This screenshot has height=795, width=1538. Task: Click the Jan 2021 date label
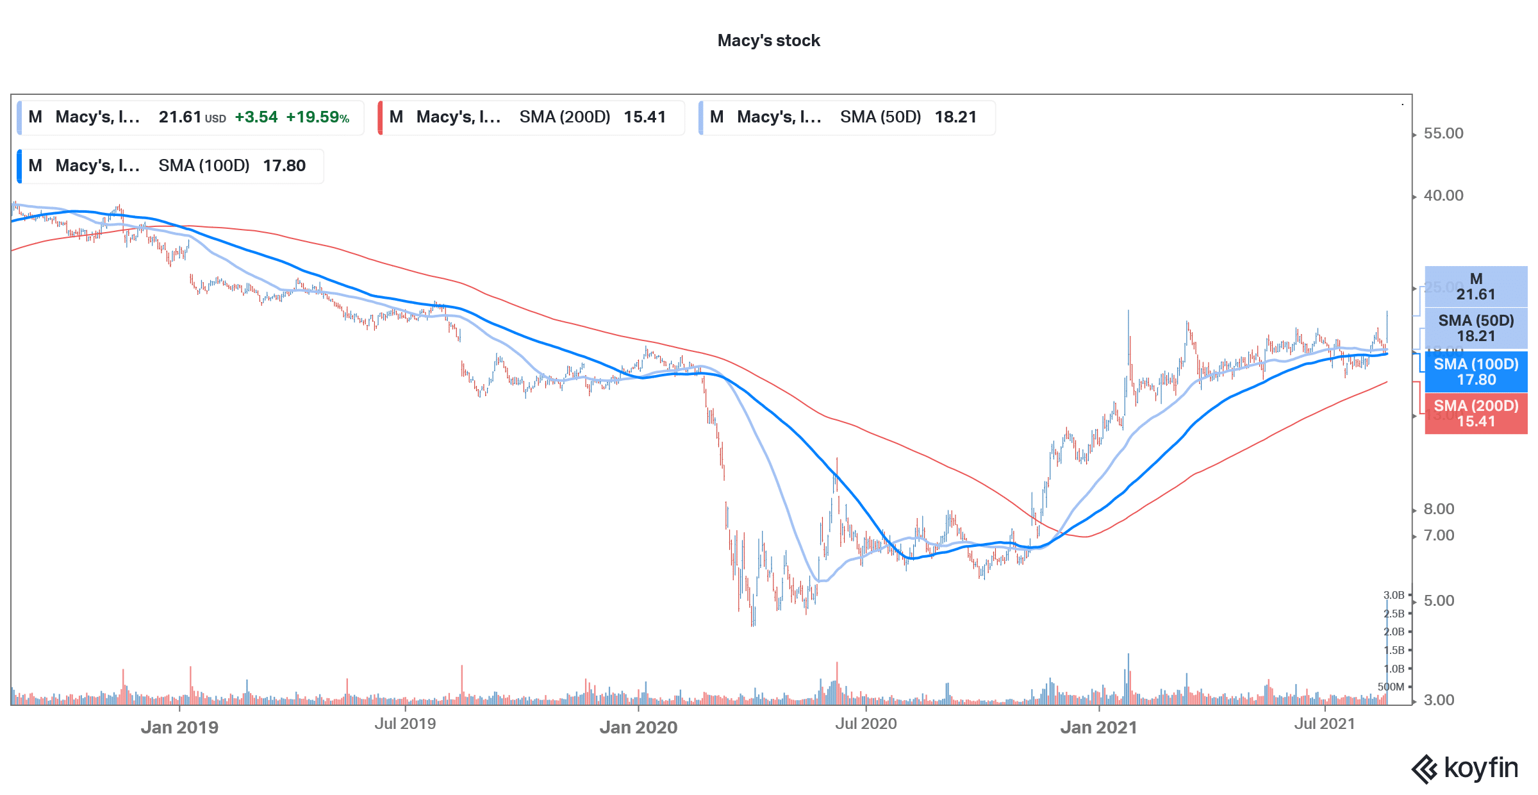pyautogui.click(x=1098, y=727)
